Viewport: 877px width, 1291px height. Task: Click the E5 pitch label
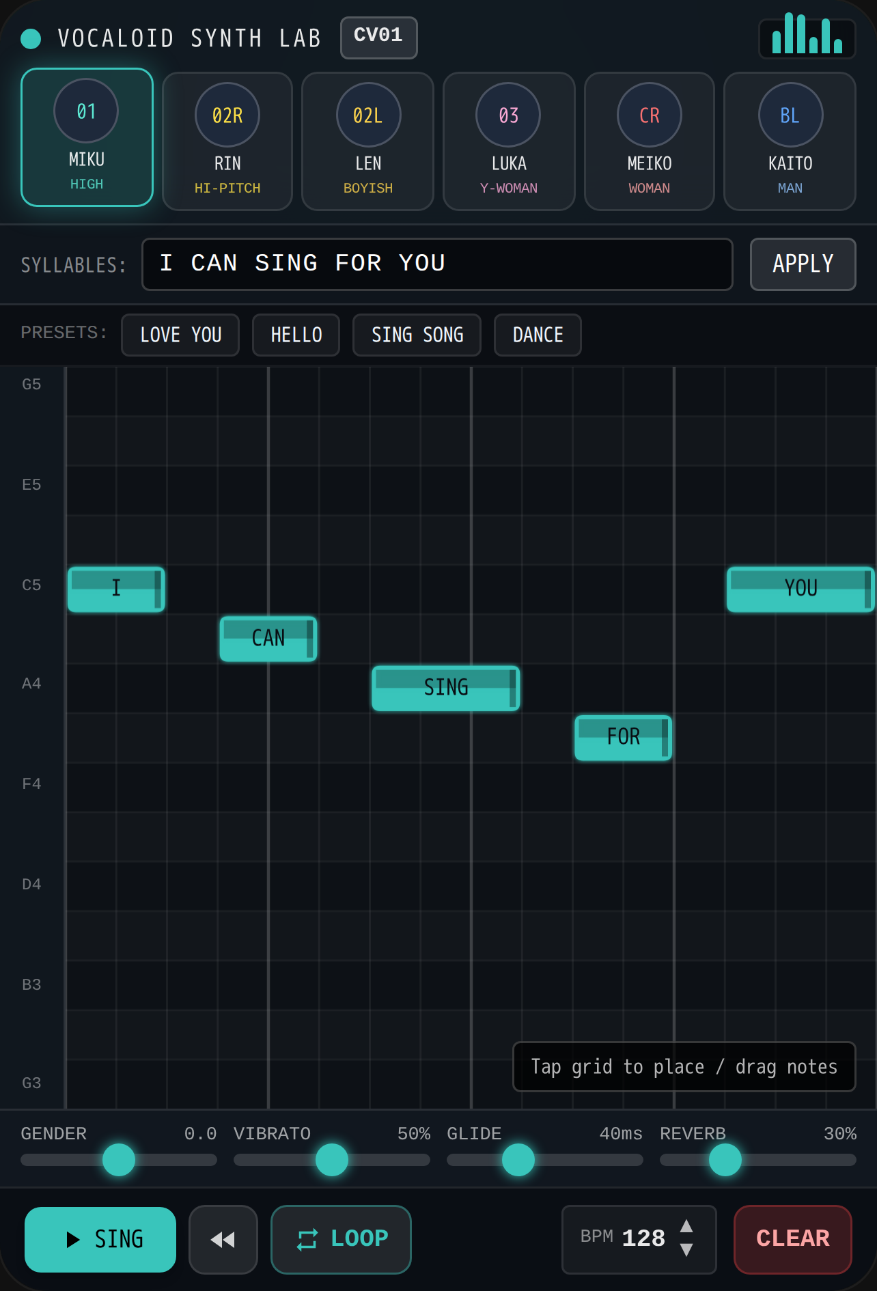31,485
